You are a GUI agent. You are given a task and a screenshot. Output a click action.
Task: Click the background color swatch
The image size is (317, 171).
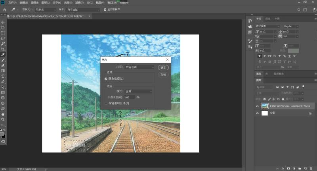4,136
